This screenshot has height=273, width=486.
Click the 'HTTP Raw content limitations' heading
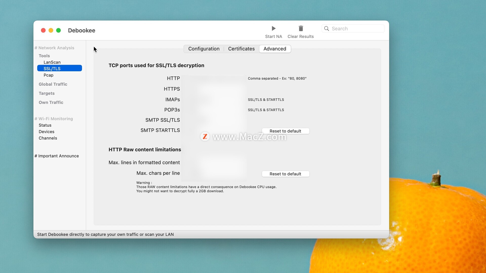(145, 150)
